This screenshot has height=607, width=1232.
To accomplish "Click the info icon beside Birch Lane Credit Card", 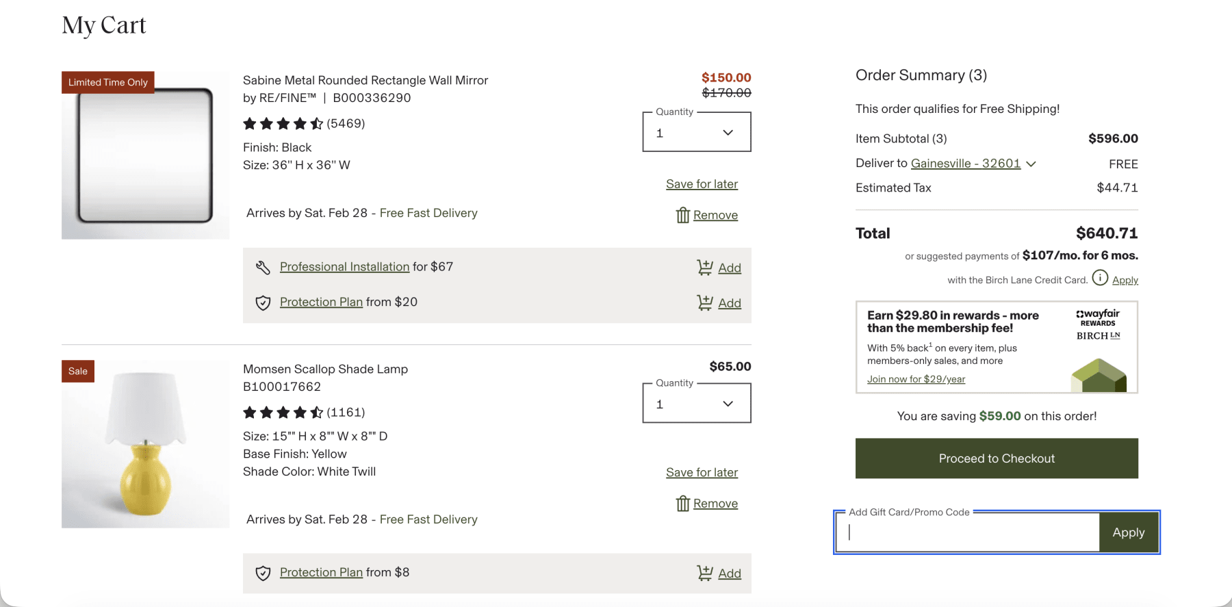I will click(1100, 277).
